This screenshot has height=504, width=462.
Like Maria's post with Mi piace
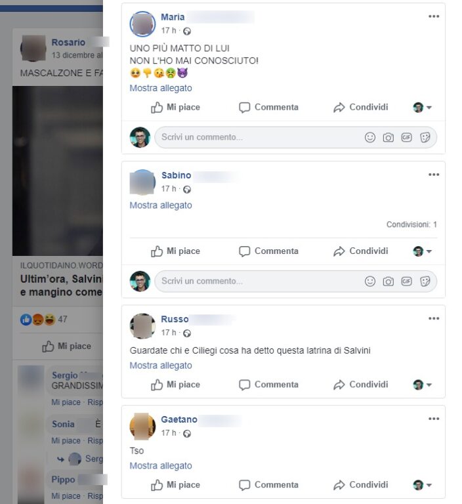pos(175,108)
